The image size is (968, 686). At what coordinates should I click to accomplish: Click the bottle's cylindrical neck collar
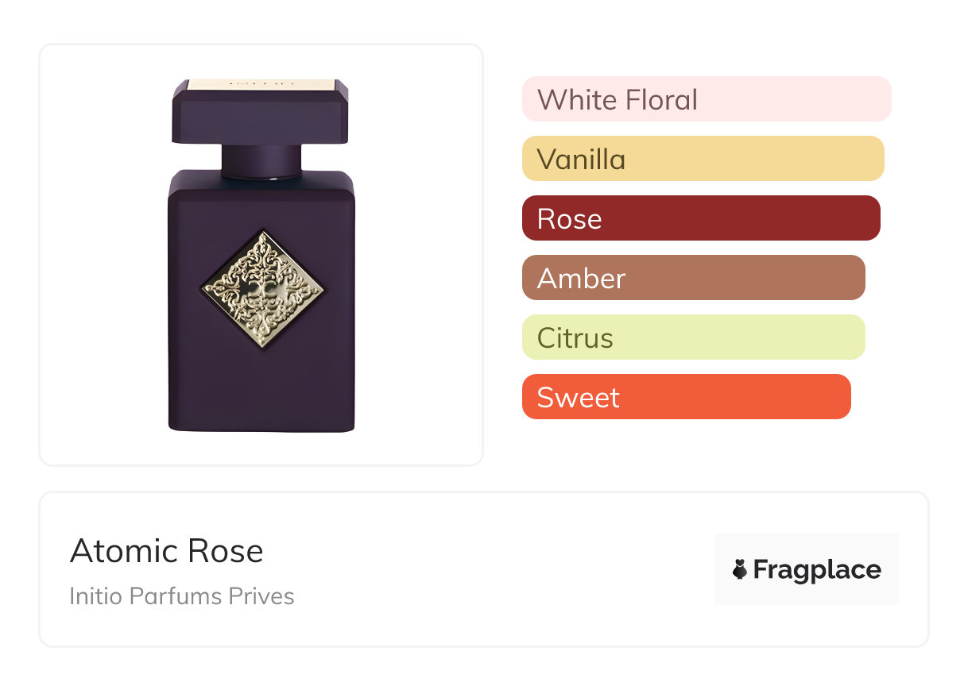point(261,161)
